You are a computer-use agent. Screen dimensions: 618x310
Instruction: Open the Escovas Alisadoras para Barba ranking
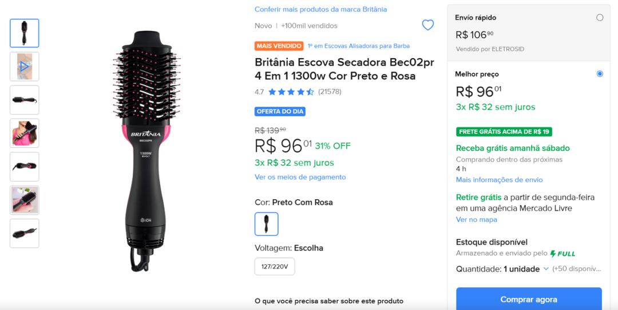[358, 46]
